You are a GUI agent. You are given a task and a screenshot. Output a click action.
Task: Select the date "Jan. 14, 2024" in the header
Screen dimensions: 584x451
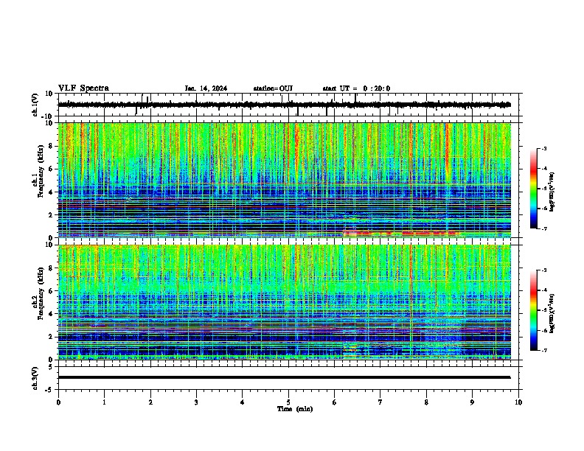click(206, 88)
